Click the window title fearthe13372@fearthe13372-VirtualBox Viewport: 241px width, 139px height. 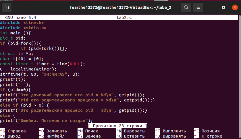coord(121,7)
